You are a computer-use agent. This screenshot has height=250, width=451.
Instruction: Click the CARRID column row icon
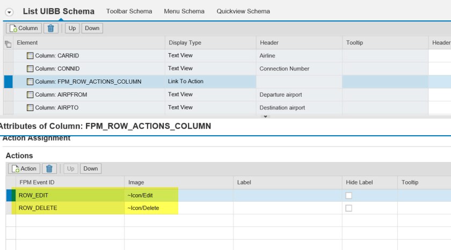pos(31,56)
